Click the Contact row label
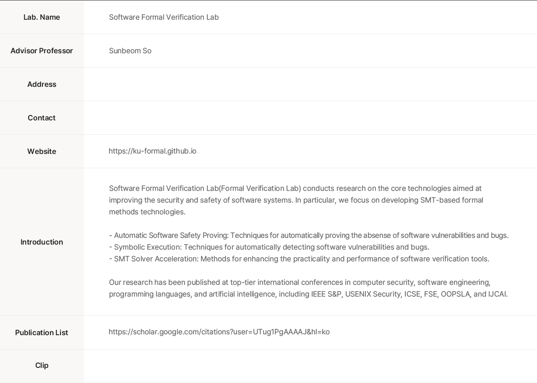Viewport: 537px width, 383px height. coord(42,118)
